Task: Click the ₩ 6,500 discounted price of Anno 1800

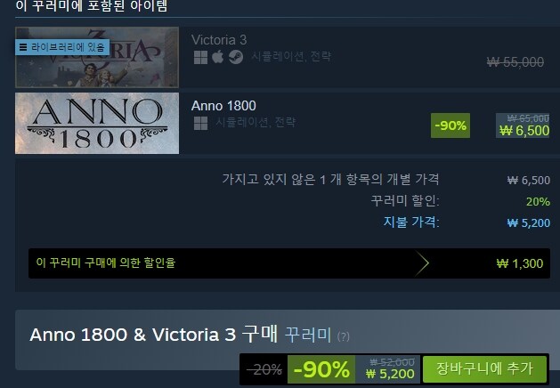Action: coord(524,131)
